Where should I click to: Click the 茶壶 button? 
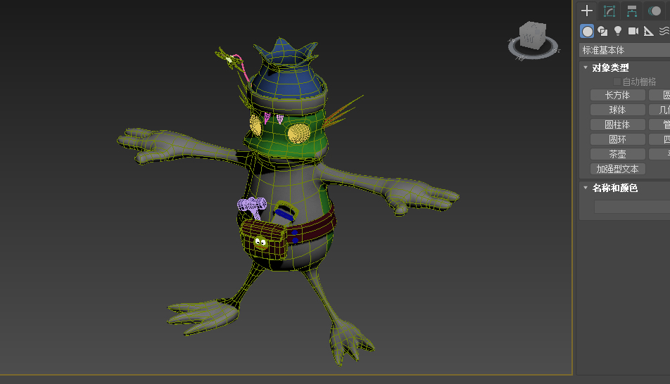[617, 154]
